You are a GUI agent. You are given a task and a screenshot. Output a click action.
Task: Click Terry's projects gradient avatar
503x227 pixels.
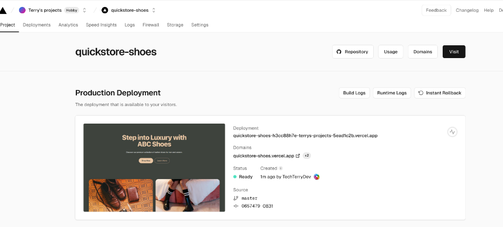(22, 10)
